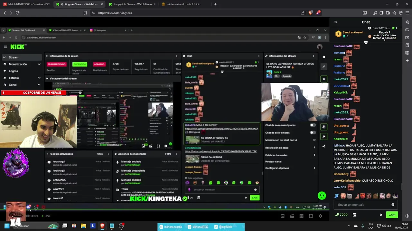Share this page using the share icon
The height and width of the screenshot is (231, 412).
[x=303, y=13]
